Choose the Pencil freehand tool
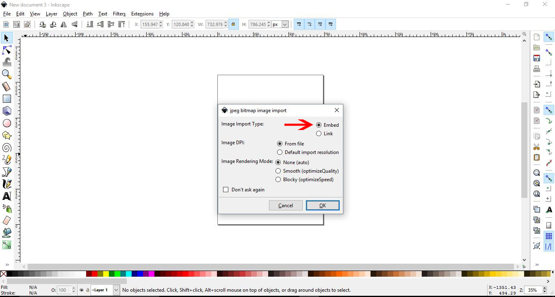 (7, 160)
